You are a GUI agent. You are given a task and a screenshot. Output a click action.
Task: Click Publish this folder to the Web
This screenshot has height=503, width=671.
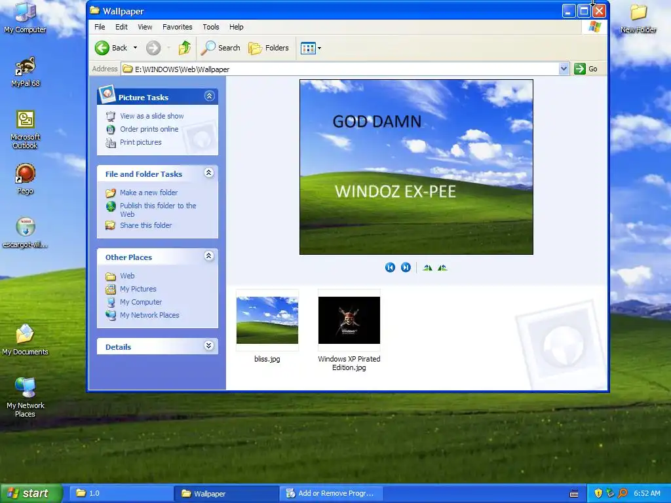(158, 210)
